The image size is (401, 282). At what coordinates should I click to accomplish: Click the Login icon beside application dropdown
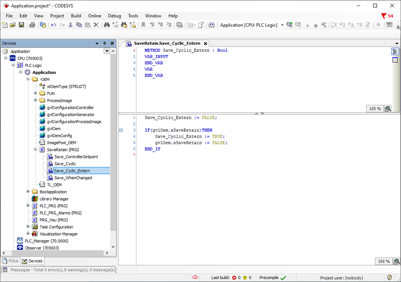click(289, 25)
